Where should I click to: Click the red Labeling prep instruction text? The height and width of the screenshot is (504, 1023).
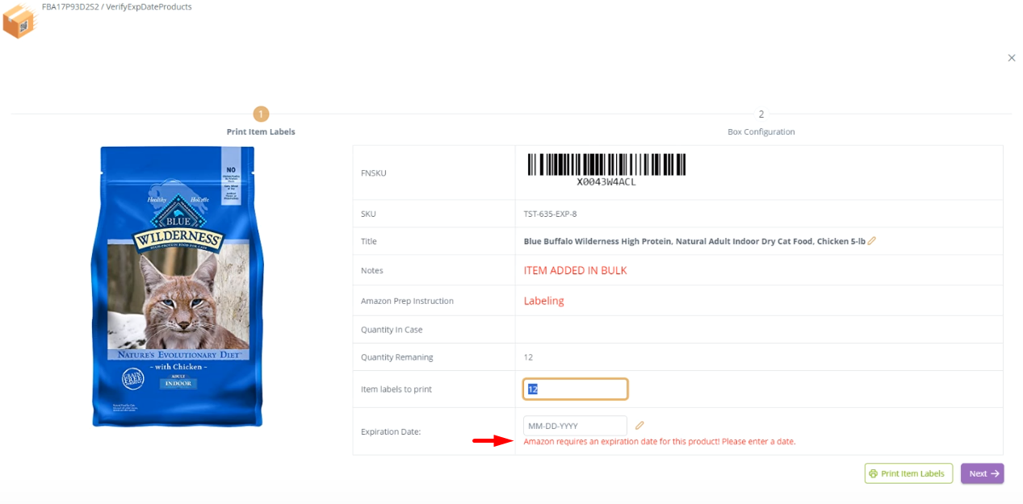[542, 299]
